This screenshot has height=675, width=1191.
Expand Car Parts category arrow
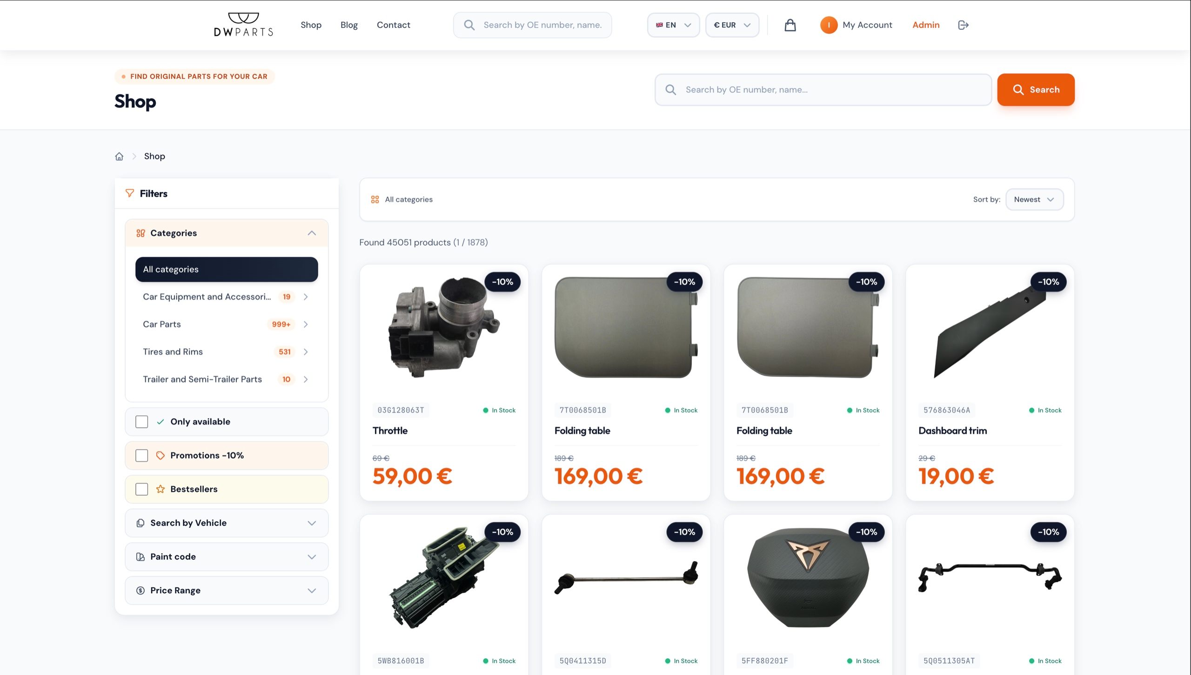click(306, 324)
